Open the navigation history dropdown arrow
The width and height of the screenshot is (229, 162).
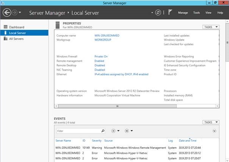20,12
